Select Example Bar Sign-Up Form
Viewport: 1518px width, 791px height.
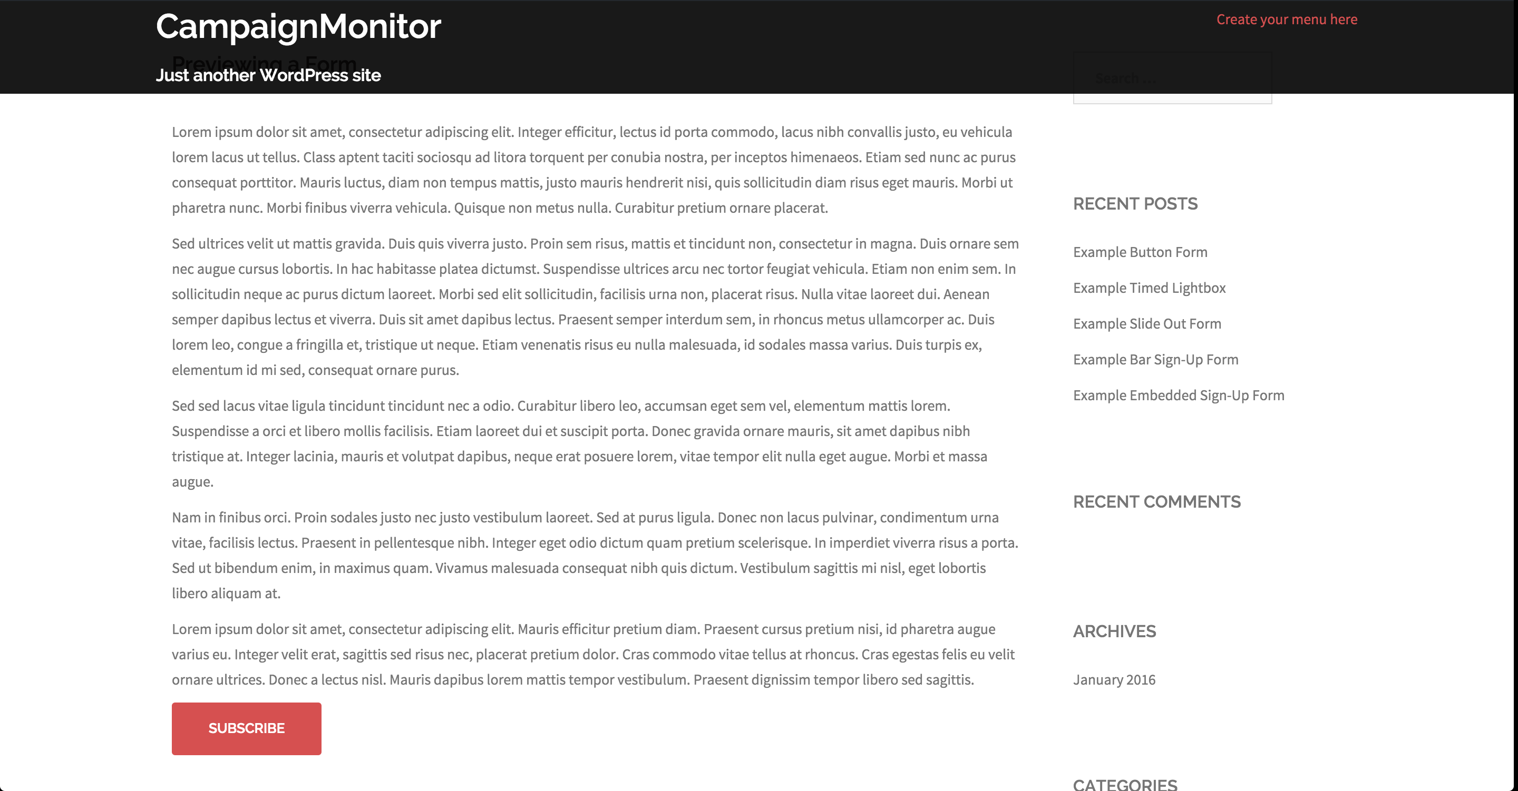(1155, 359)
